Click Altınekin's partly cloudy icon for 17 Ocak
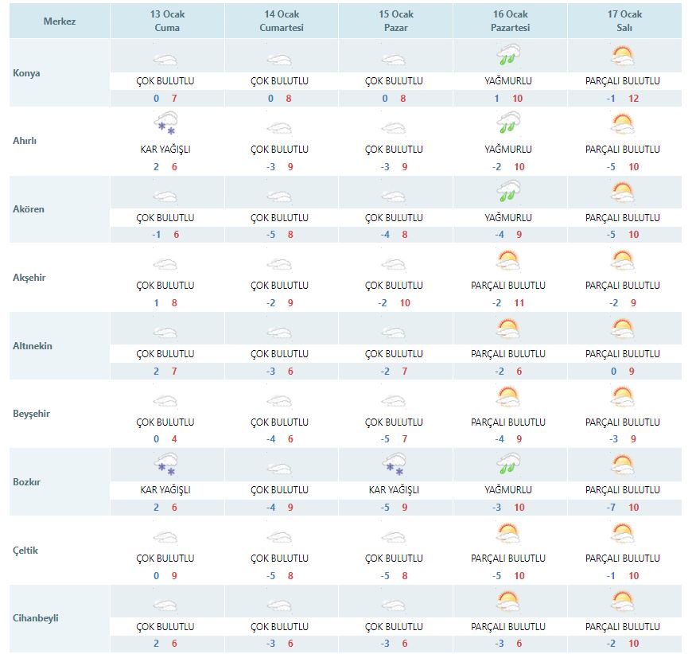The width and height of the screenshot is (696, 654). (x=623, y=330)
